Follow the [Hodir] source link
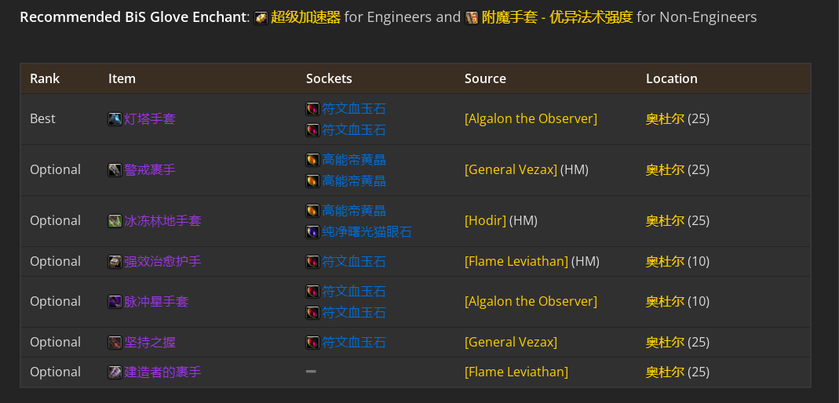This screenshot has width=839, height=403. coord(485,221)
